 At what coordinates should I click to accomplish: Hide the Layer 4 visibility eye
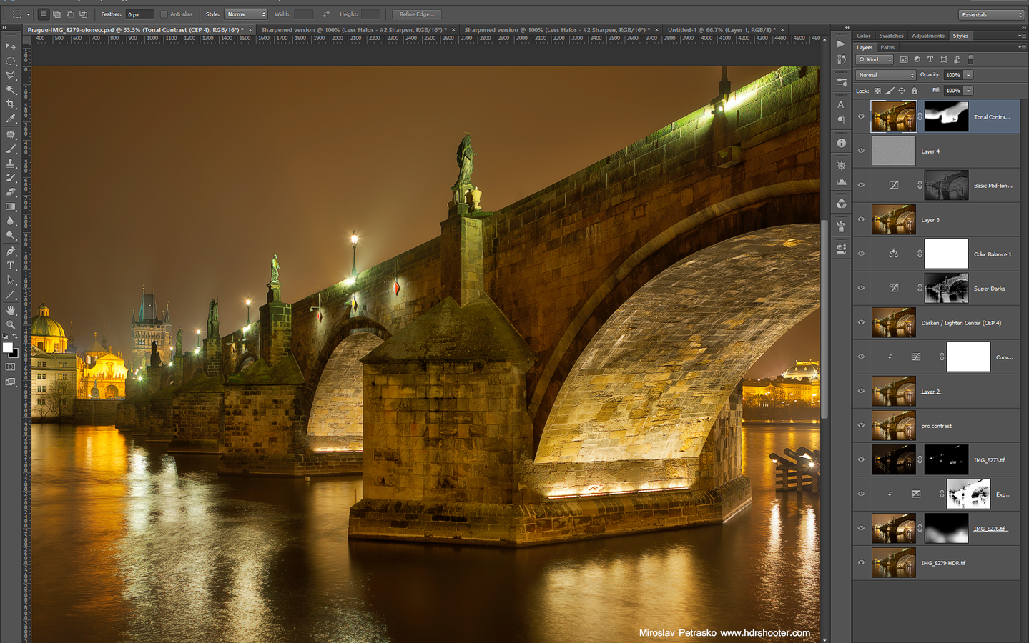[861, 151]
